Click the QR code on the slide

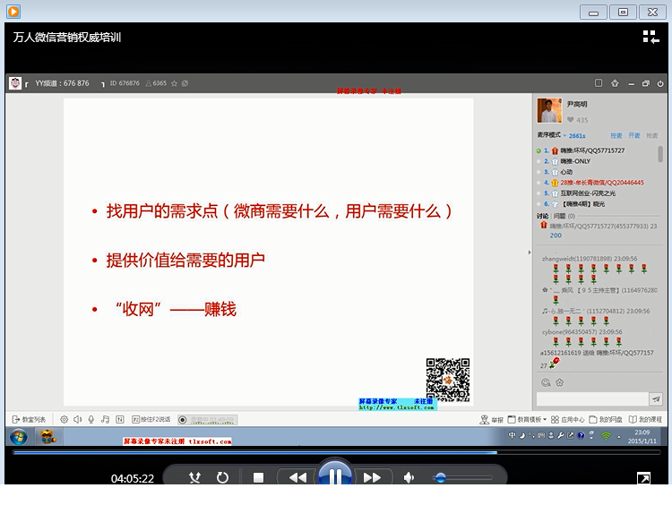coord(447,381)
